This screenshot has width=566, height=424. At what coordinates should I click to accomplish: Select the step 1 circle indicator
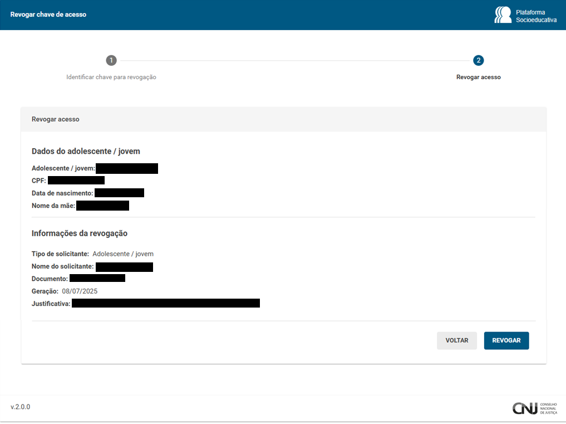[x=111, y=60]
